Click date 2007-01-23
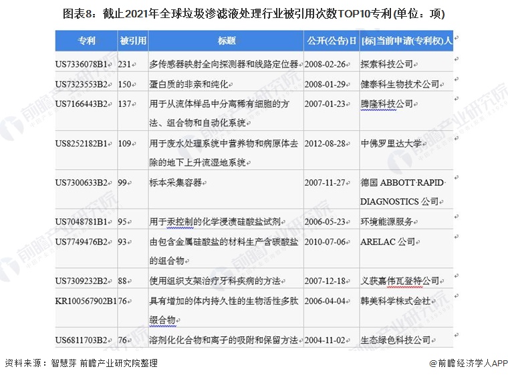This screenshot has width=508, height=377. tap(325, 104)
